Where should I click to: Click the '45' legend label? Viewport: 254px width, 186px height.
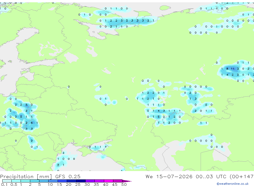(115, 184)
